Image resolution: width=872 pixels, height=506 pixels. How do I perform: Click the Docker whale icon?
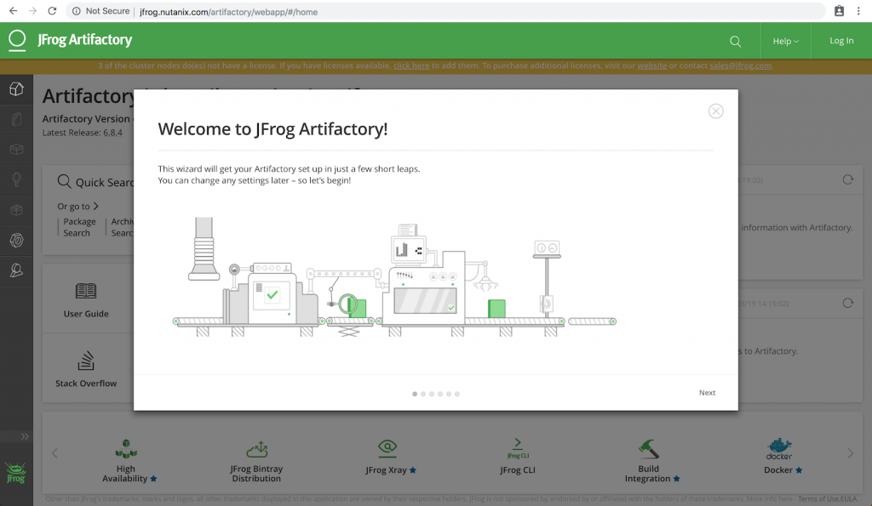click(778, 447)
